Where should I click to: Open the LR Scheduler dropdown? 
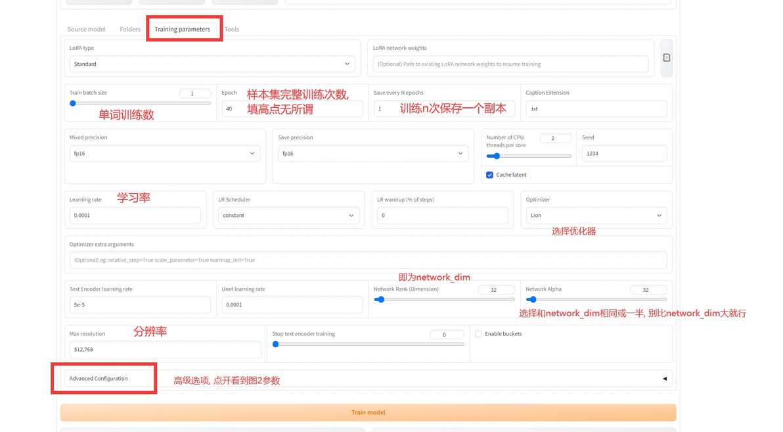click(288, 216)
